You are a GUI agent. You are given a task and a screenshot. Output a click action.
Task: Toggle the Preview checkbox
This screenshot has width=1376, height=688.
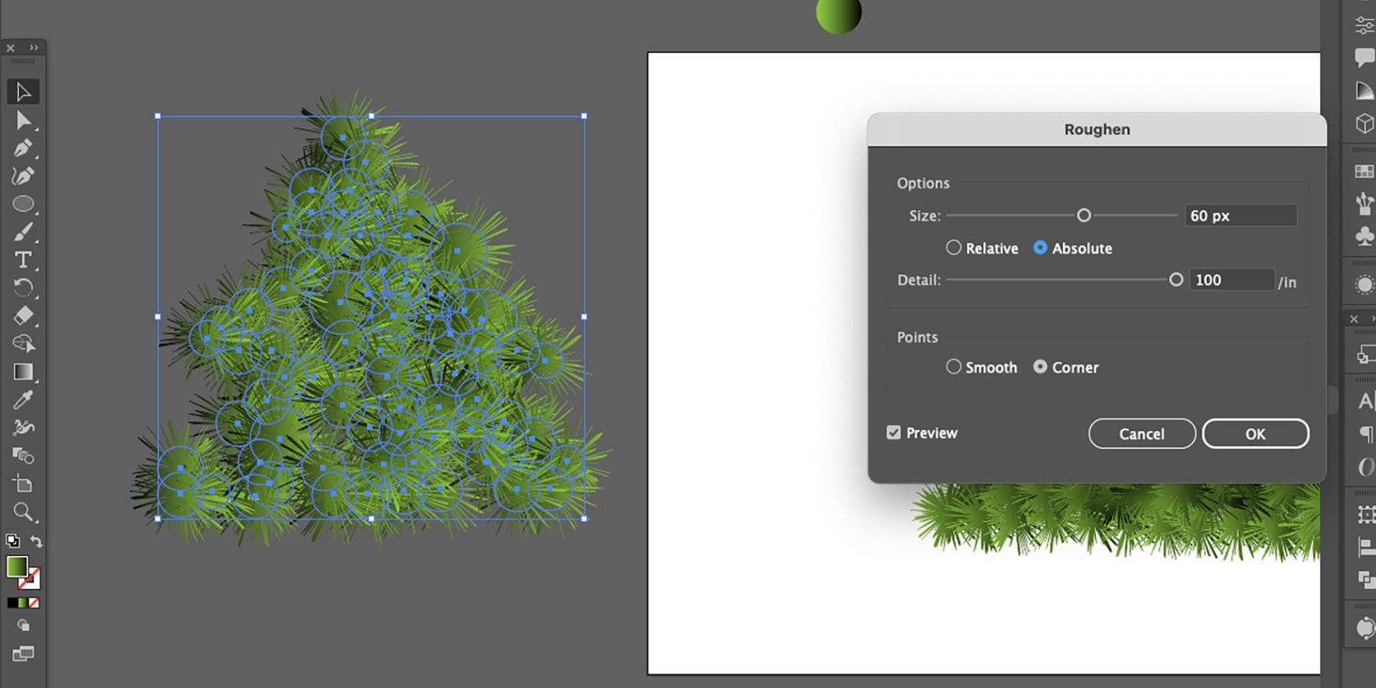(894, 432)
